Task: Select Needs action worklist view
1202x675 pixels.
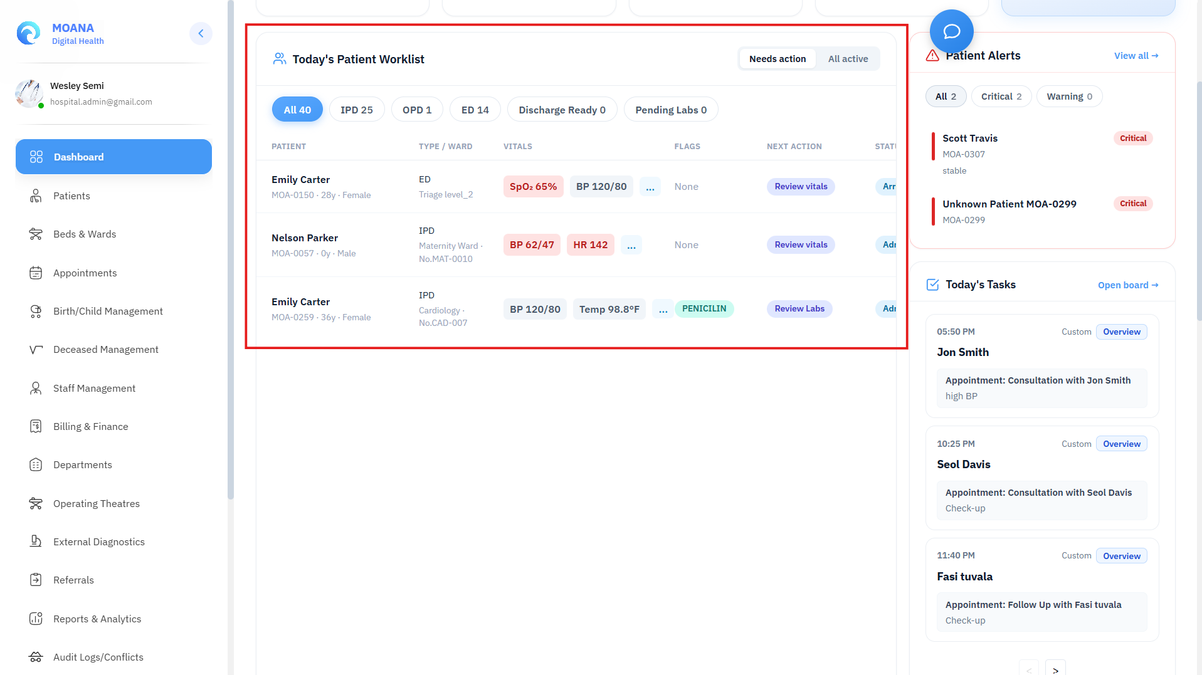Action: pyautogui.click(x=778, y=59)
